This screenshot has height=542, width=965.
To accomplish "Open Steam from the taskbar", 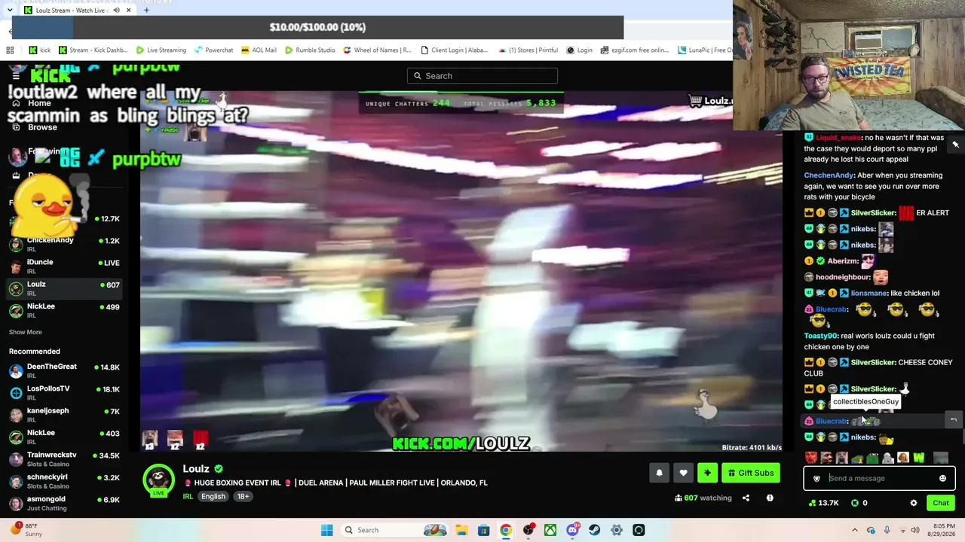I will coord(595,530).
